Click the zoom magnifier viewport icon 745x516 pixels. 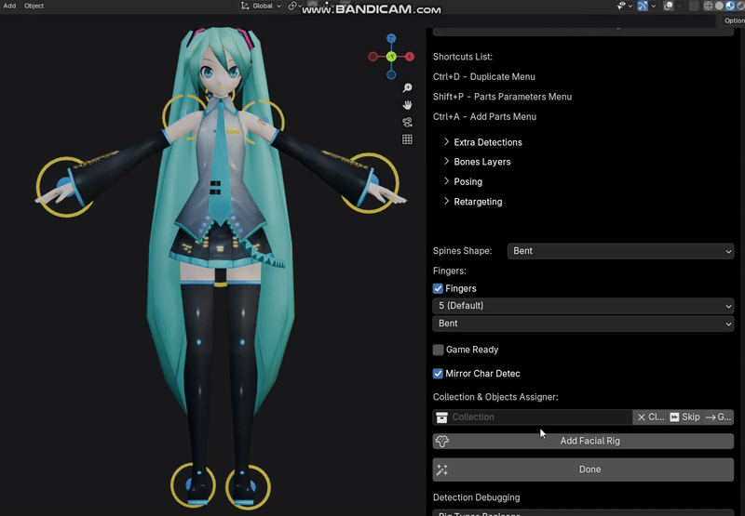point(407,88)
